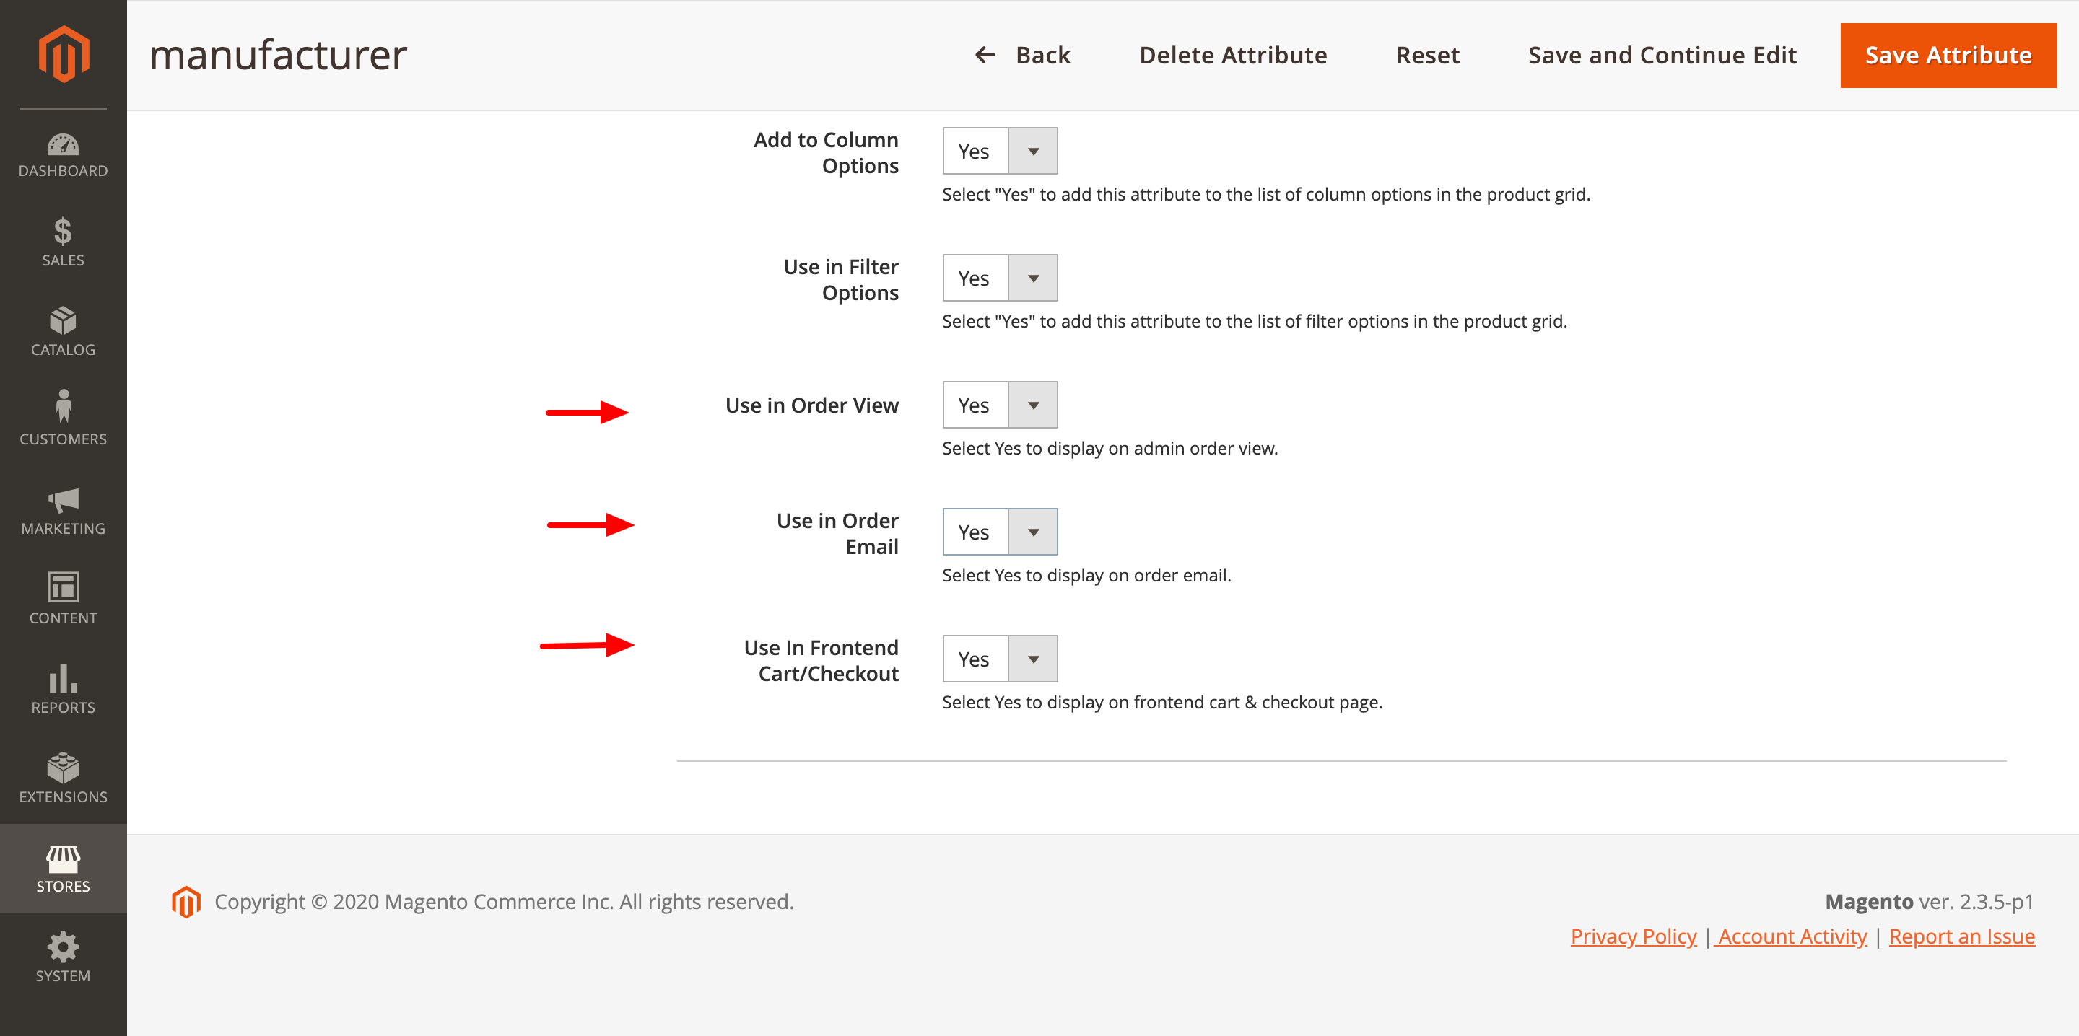Click the Use in Order View label
2079x1036 pixels.
tap(812, 405)
